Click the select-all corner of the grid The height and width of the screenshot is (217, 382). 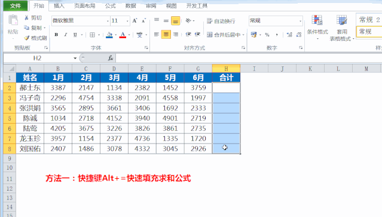pyautogui.click(x=10, y=69)
